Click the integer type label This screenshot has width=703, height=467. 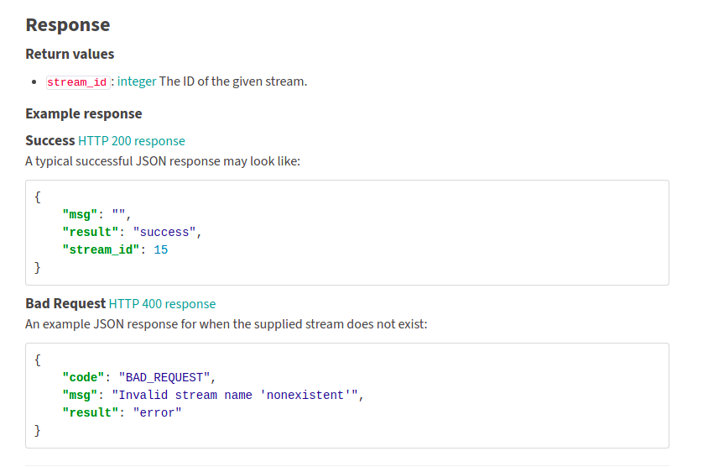pos(137,81)
